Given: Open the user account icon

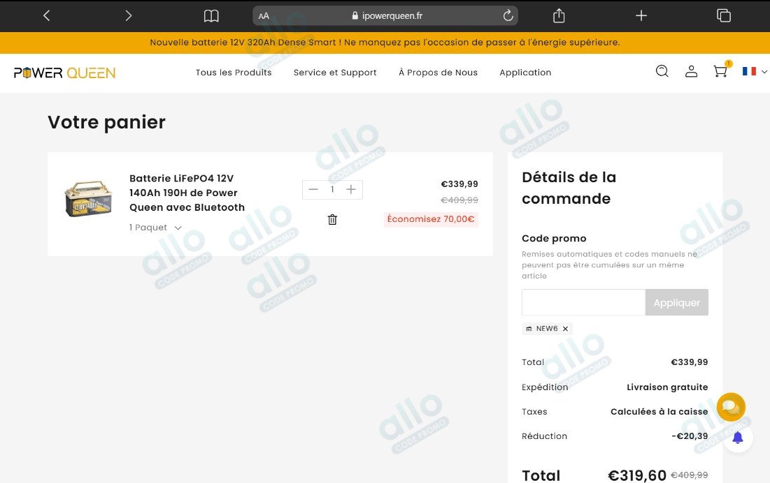Looking at the screenshot, I should point(692,71).
